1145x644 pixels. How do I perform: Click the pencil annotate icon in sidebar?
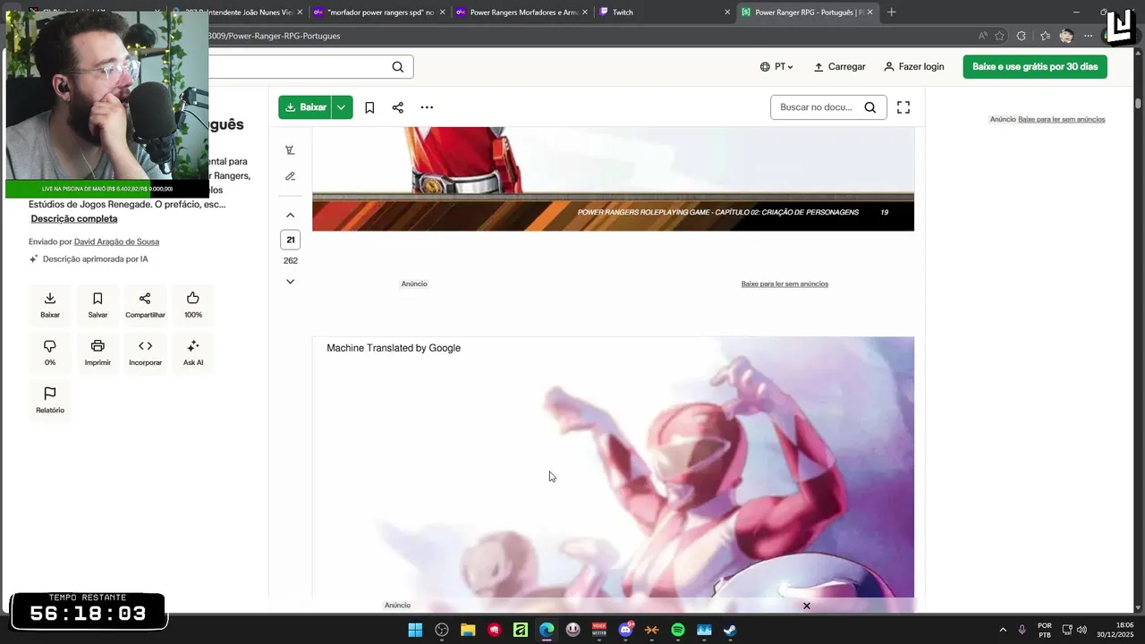290,176
